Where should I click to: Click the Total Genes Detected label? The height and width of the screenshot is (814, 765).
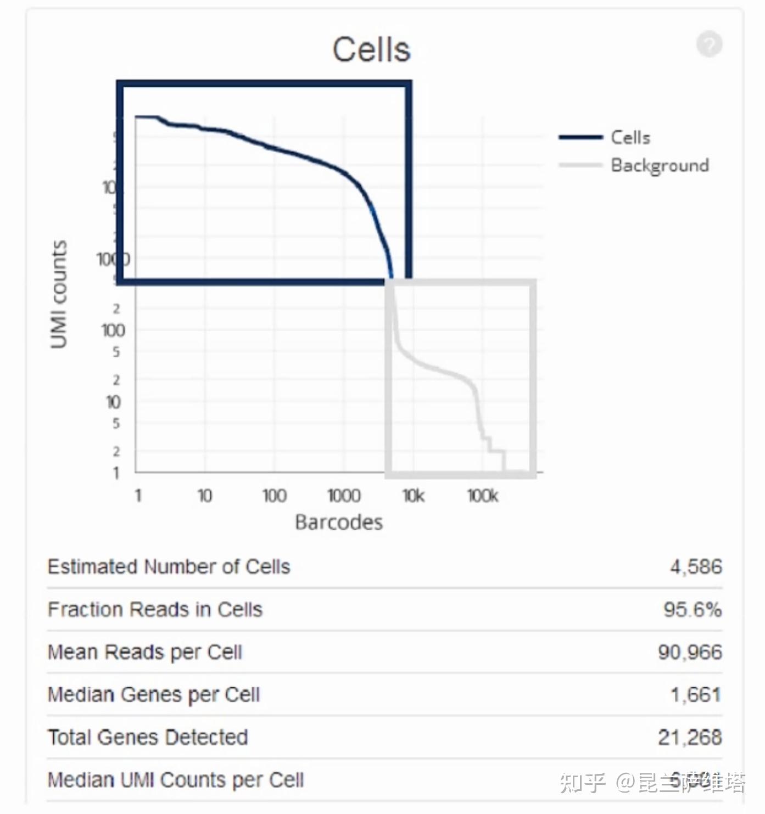pos(148,737)
